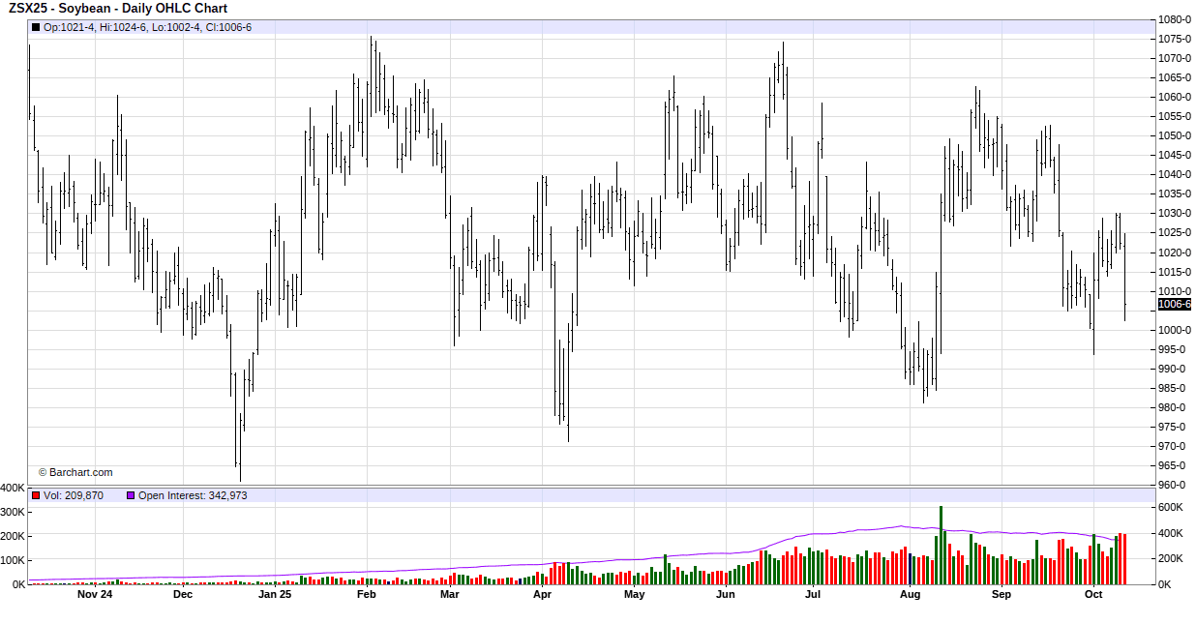The height and width of the screenshot is (624, 1196).
Task: Click the tallest green volume bar in August
Action: pos(941,545)
